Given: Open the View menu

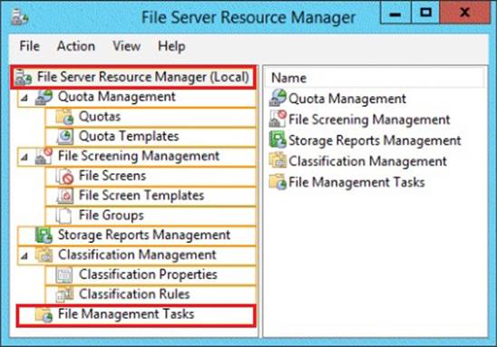Looking at the screenshot, I should point(126,46).
